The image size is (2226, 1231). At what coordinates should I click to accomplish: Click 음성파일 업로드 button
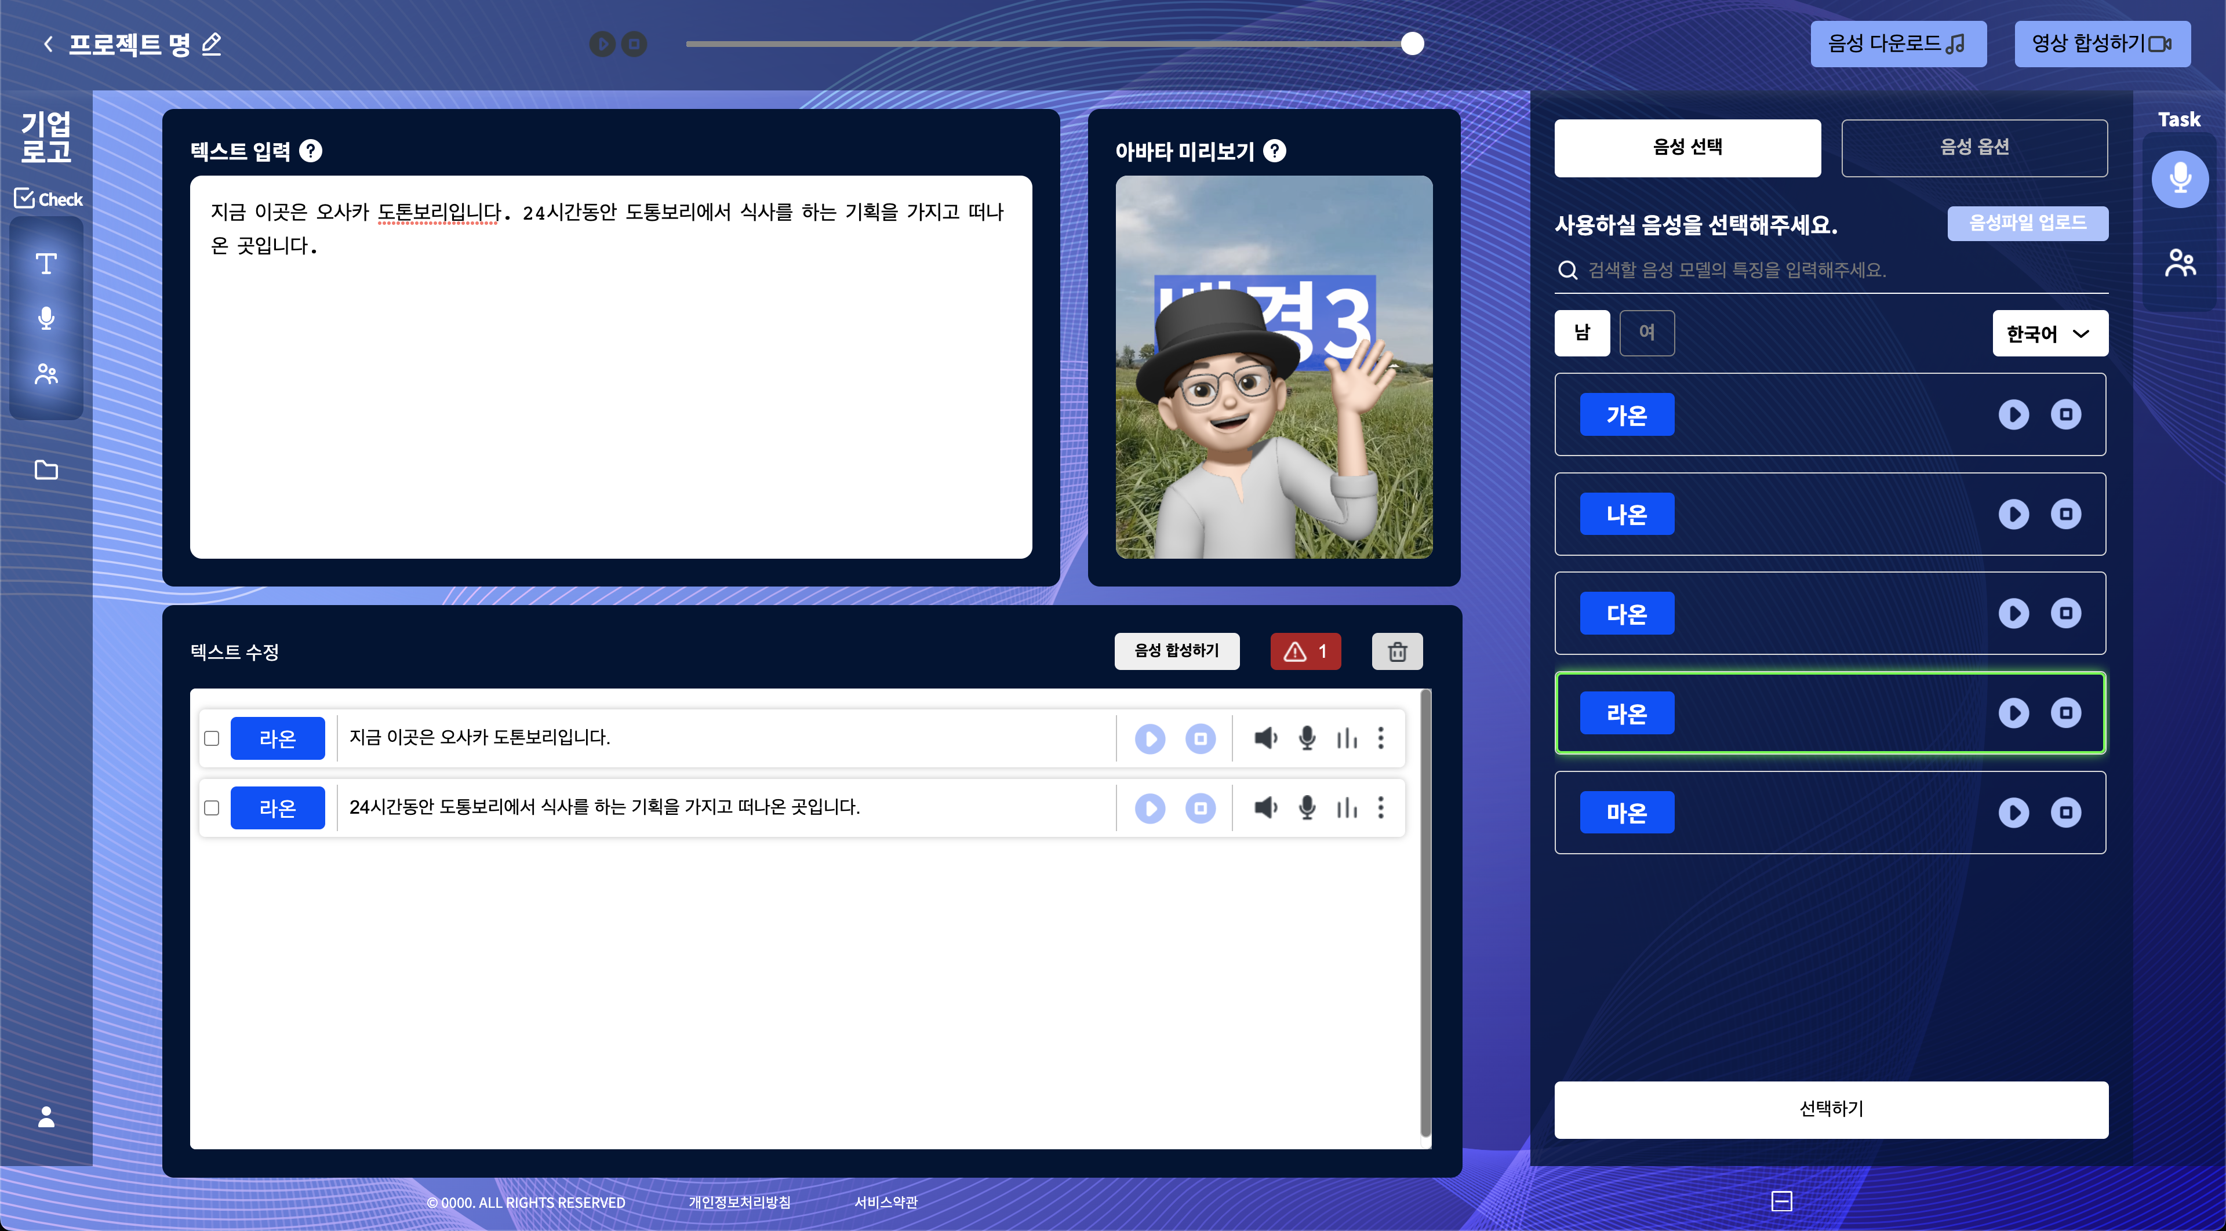(x=2028, y=223)
